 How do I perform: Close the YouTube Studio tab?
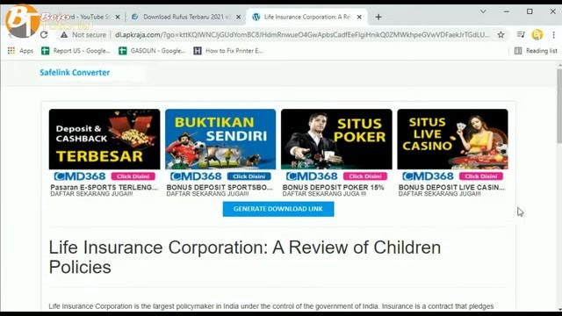(118, 17)
